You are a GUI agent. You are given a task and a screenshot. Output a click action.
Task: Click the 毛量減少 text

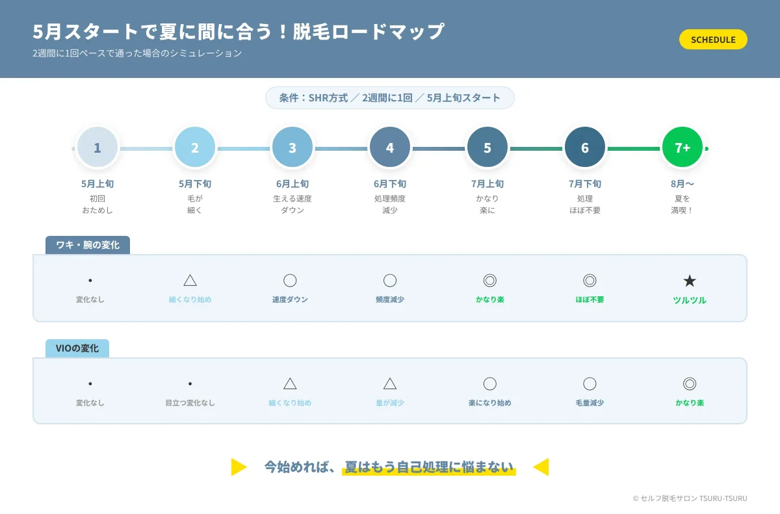pos(590,403)
